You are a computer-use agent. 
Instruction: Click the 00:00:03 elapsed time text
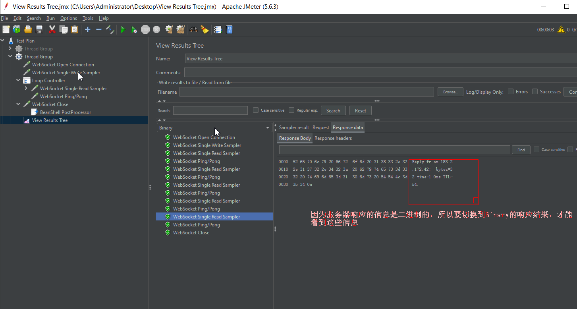(546, 30)
